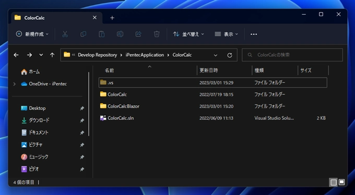The width and height of the screenshot is (355, 195).
Task: Add a new tab with plus
Action: coord(112,18)
